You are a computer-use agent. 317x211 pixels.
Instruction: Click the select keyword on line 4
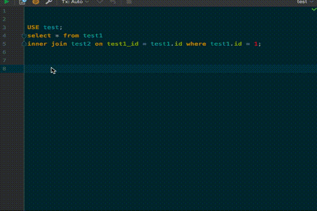point(39,35)
